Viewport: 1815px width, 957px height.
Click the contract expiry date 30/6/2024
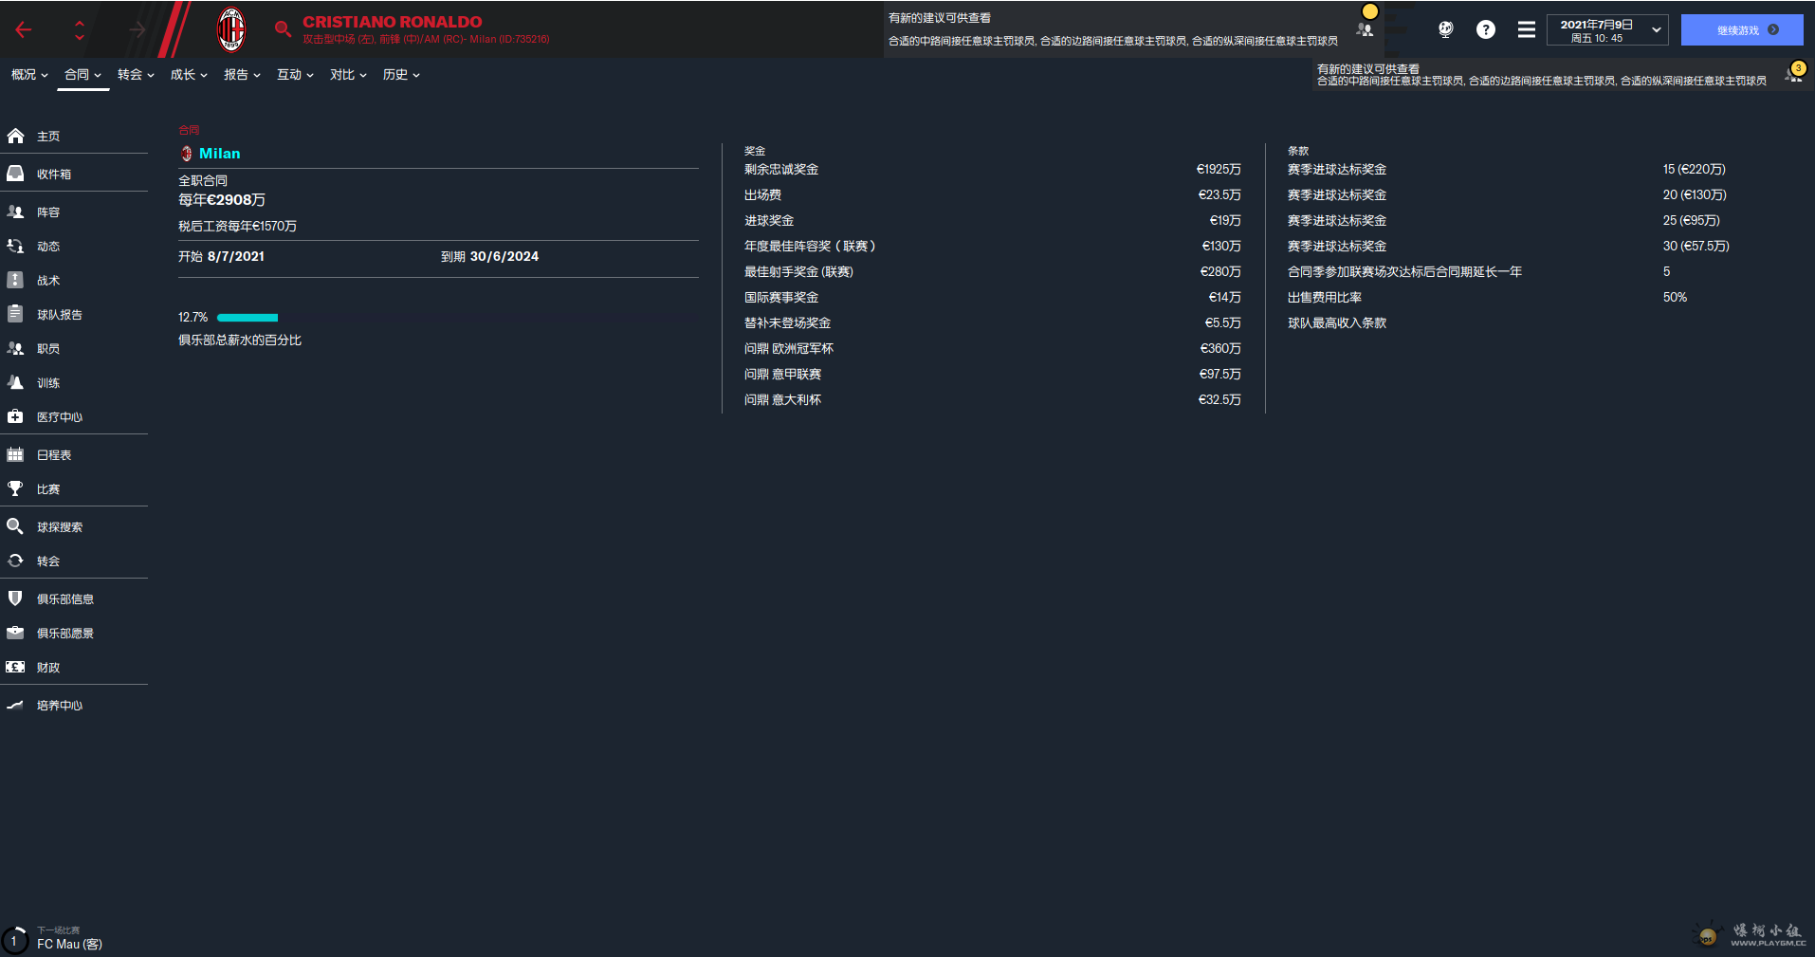pos(504,257)
